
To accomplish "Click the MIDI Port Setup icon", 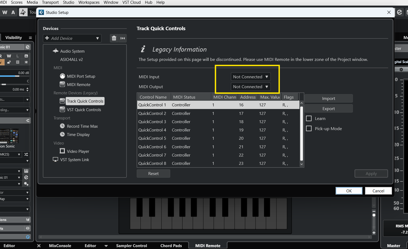I will pyautogui.click(x=62, y=76).
